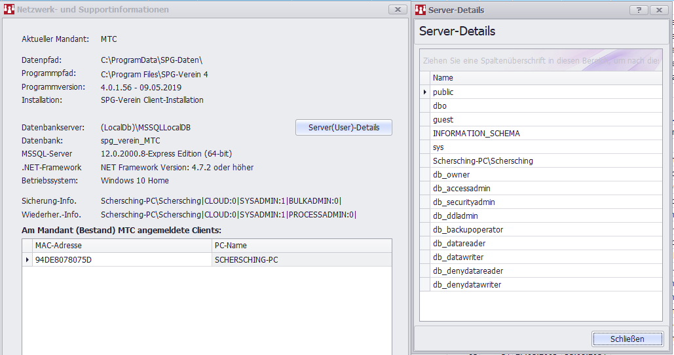Screen dimensions: 674x355
Task: Close the Netzwerk- und Supportinformationen window
Action: point(398,10)
